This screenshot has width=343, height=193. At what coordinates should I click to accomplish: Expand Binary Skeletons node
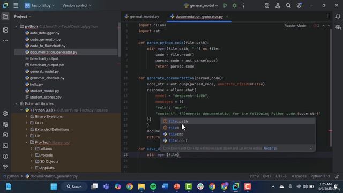26,117
